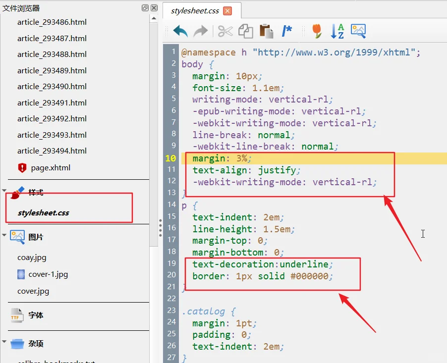Open article_293494.html in file browser

52,151
